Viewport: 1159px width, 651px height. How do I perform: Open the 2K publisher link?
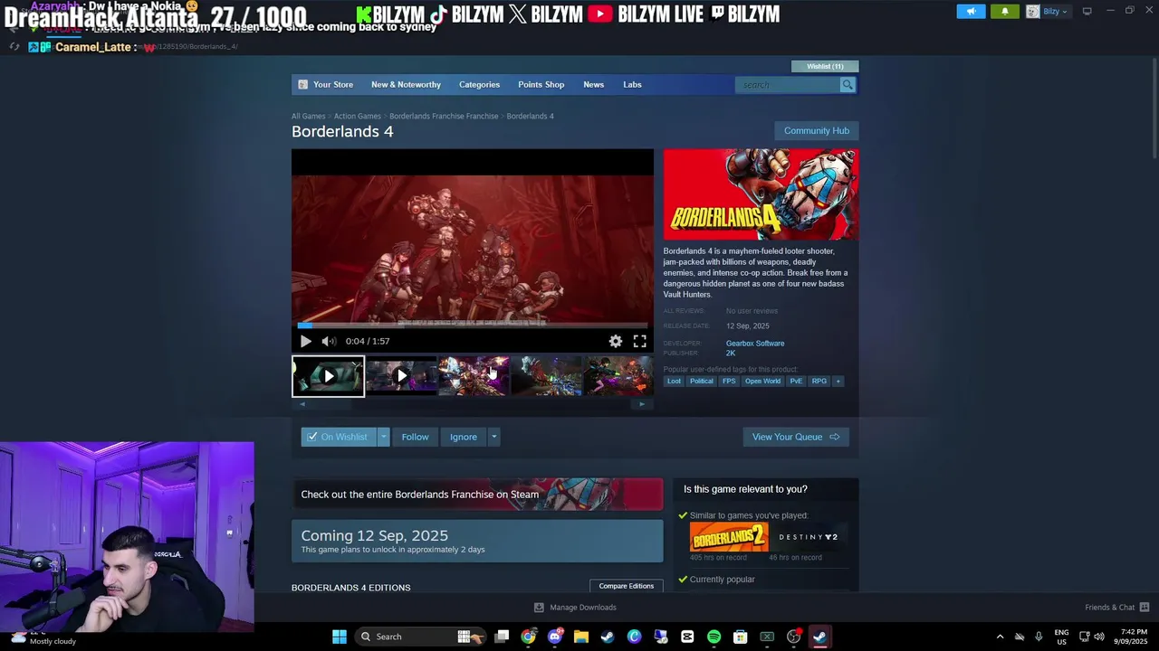[x=731, y=354]
